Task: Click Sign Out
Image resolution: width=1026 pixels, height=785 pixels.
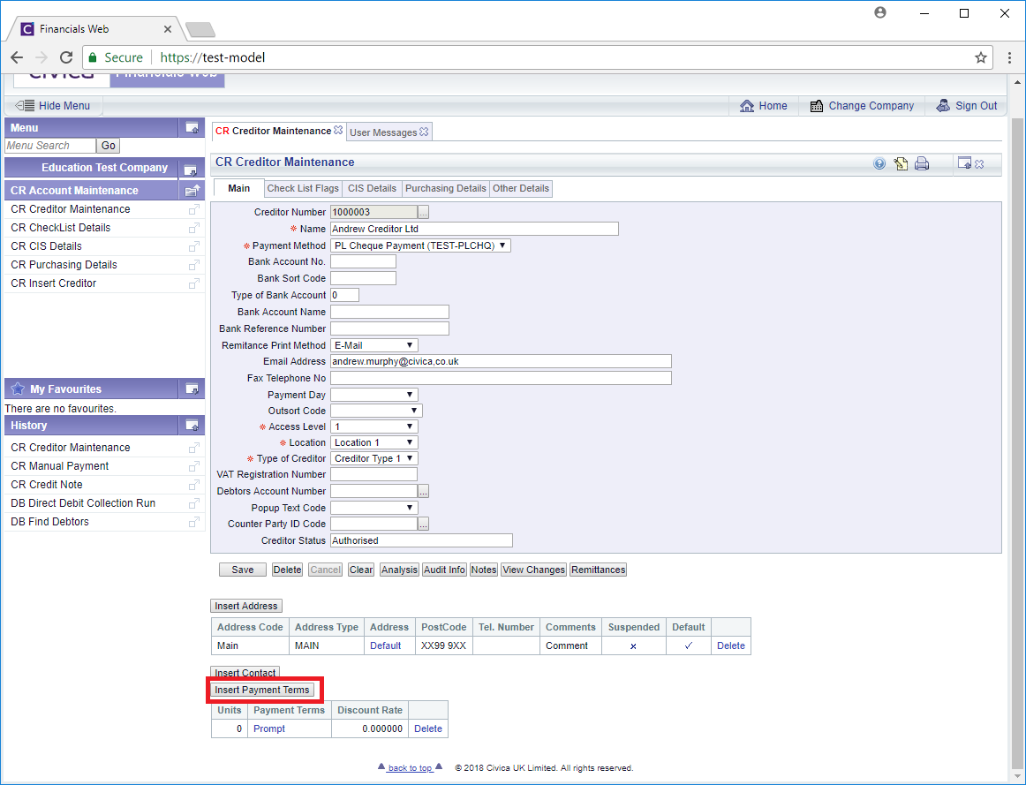Action: (x=967, y=105)
